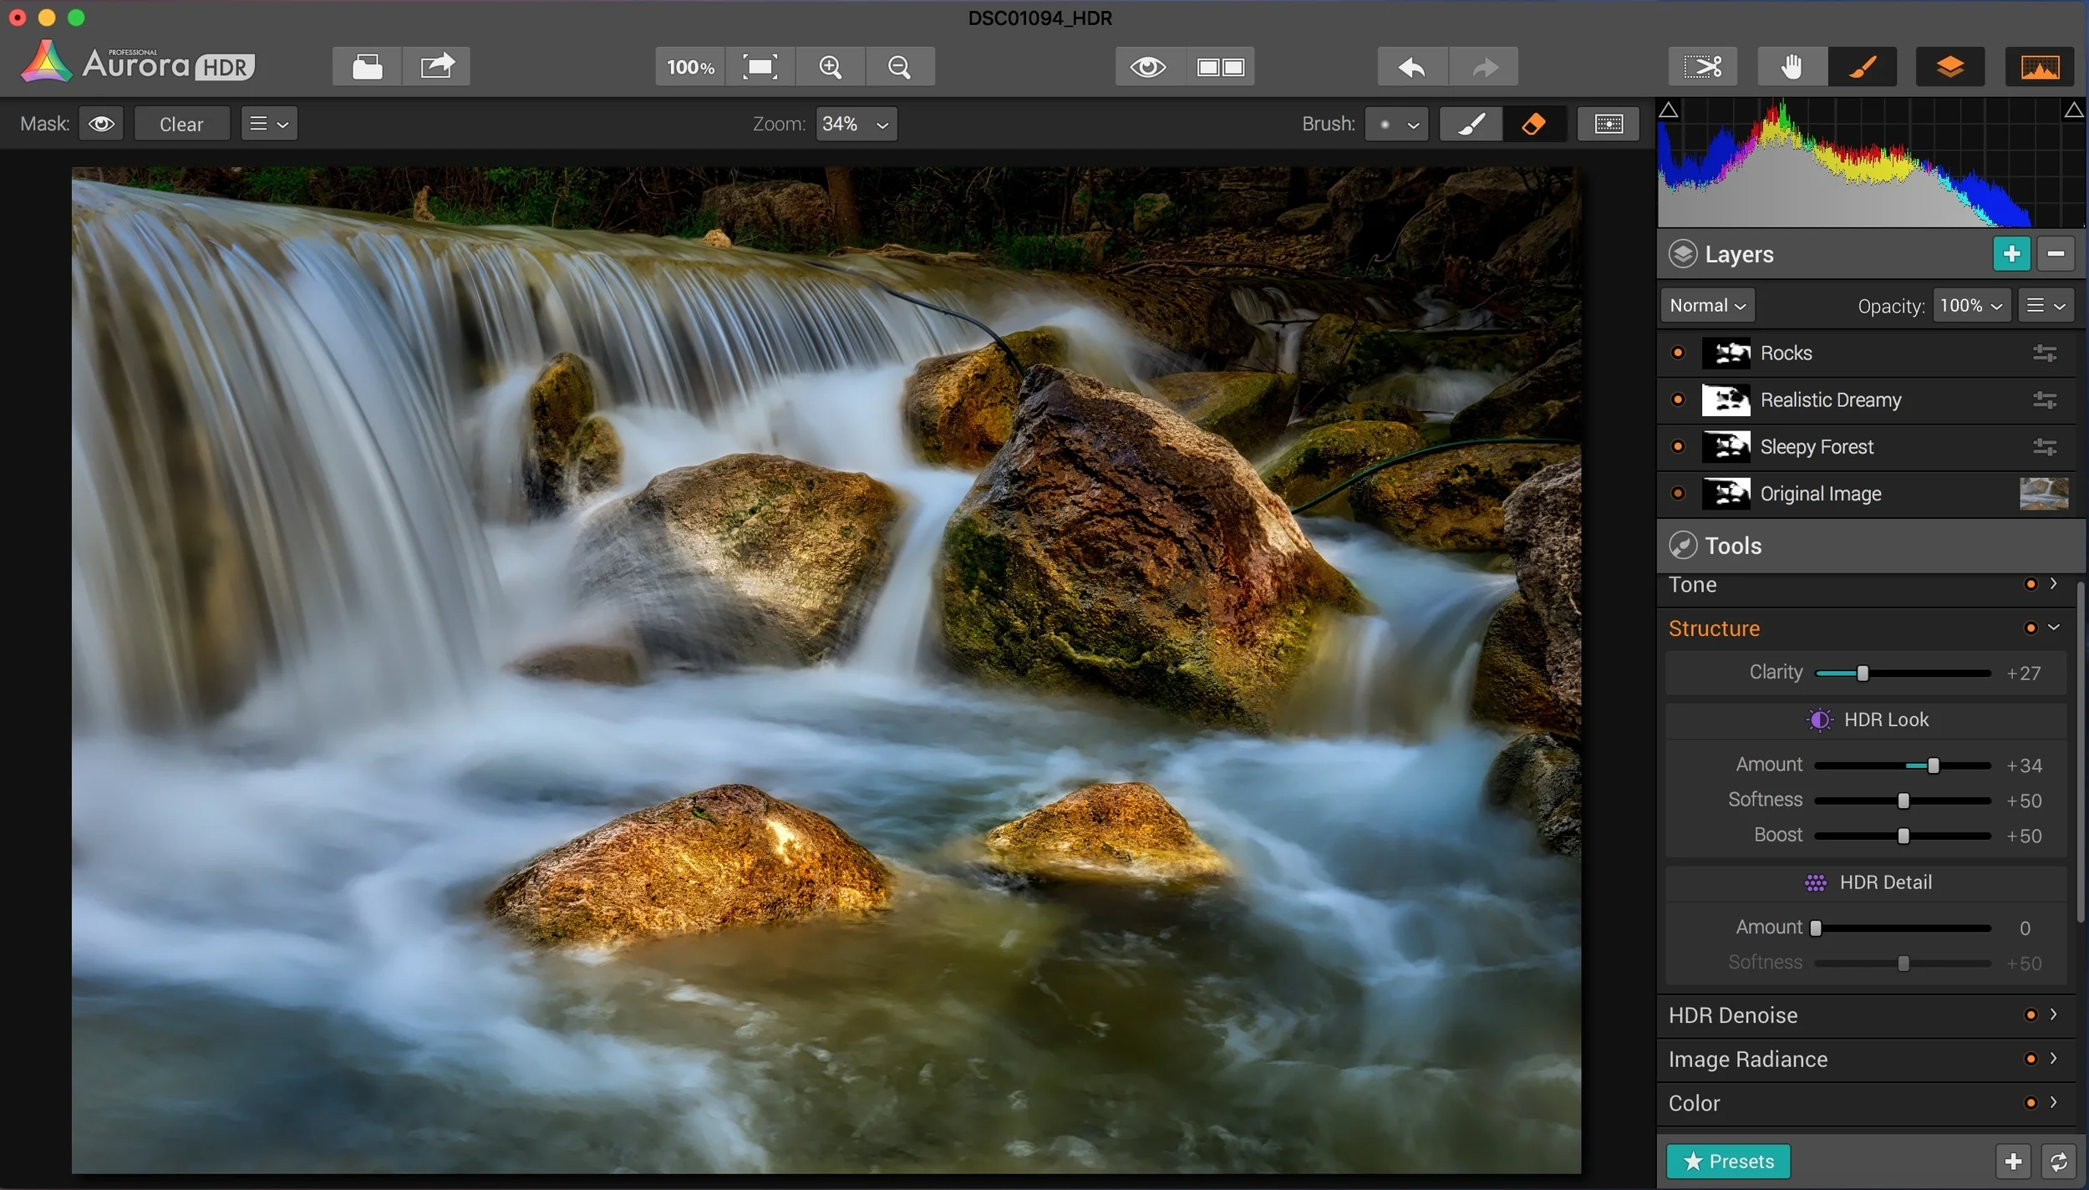
Task: Hide the Rocks layer
Action: tap(1678, 353)
